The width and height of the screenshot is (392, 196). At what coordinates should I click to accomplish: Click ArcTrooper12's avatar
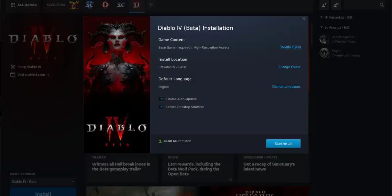pos(324,39)
